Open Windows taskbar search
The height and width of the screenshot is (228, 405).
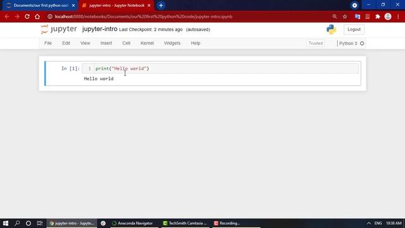coord(17,223)
